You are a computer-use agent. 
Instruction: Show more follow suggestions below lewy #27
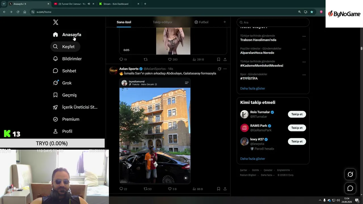pyautogui.click(x=252, y=159)
